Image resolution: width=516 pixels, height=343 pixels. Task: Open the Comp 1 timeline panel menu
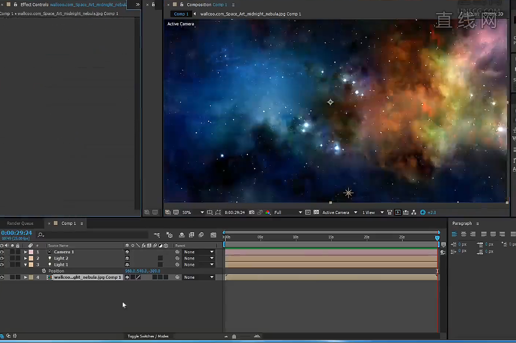coord(82,223)
